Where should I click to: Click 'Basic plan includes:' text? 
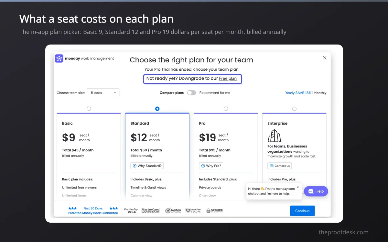(x=77, y=179)
